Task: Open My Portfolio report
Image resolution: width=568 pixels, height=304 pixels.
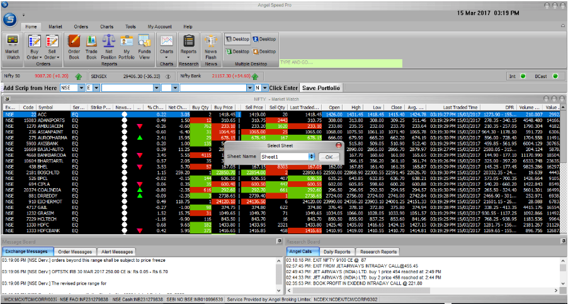Action: (127, 47)
